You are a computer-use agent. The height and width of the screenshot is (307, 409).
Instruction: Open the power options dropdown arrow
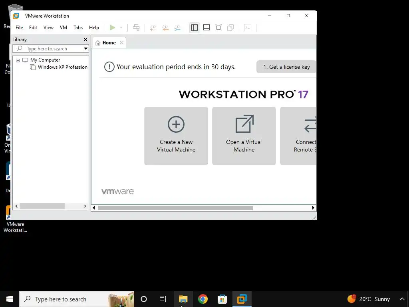tap(121, 28)
